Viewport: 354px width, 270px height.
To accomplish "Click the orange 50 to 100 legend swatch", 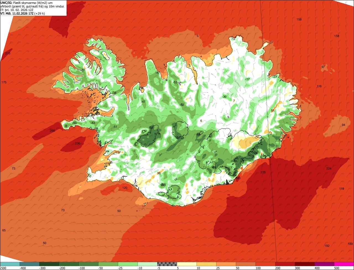I will click(x=246, y=264).
